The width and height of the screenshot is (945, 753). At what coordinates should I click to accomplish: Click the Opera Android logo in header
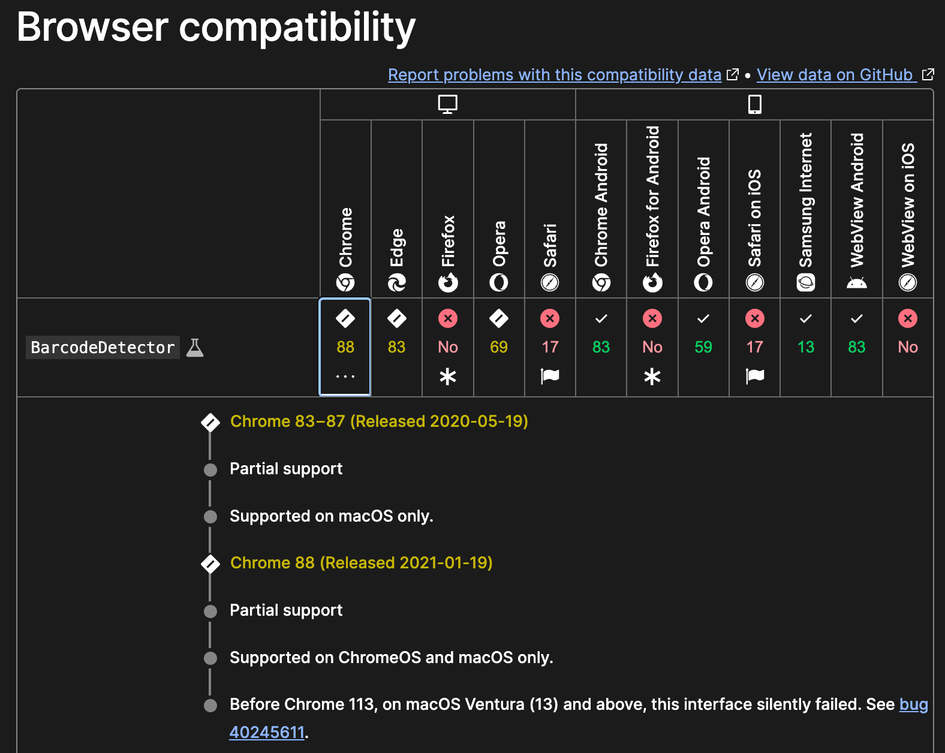(703, 282)
